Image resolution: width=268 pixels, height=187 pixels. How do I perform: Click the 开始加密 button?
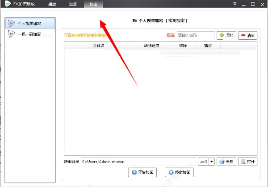(x=142, y=172)
